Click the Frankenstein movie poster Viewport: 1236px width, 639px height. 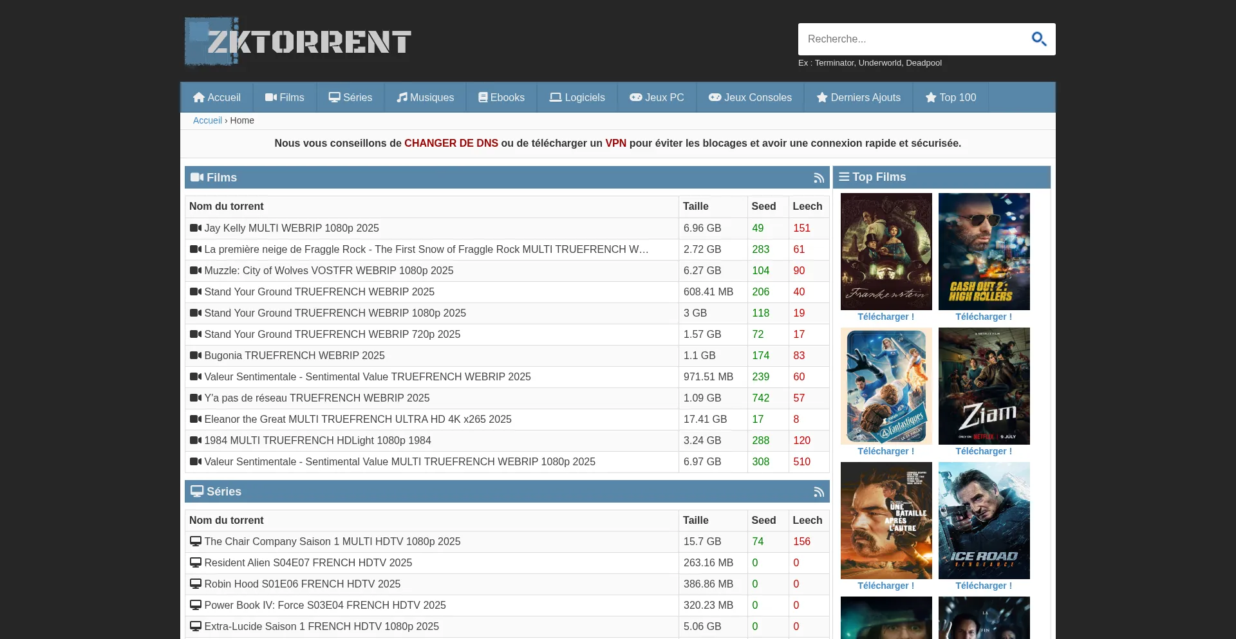coord(886,252)
